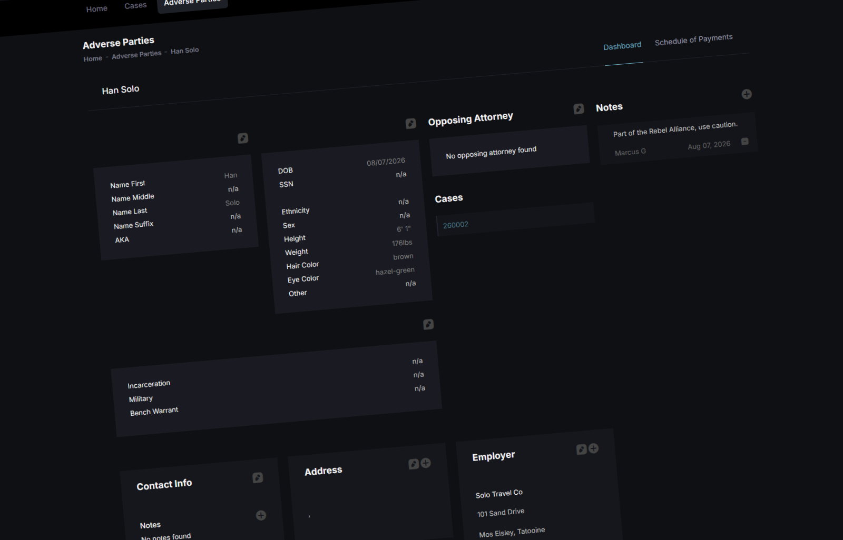Click the note author Marcus G

coord(630,152)
